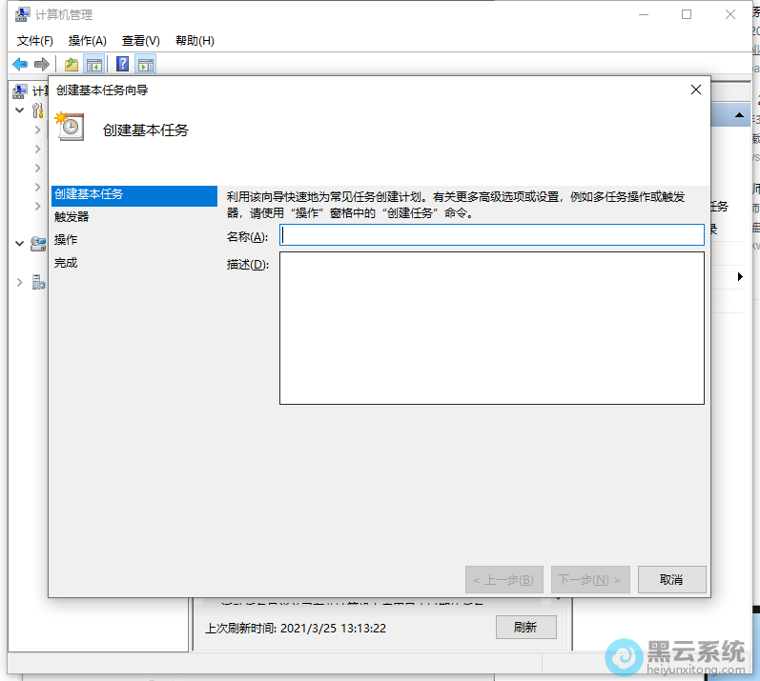Click the Storage disk icon in the tree
Image resolution: width=760 pixels, height=681 pixels.
[x=38, y=244]
